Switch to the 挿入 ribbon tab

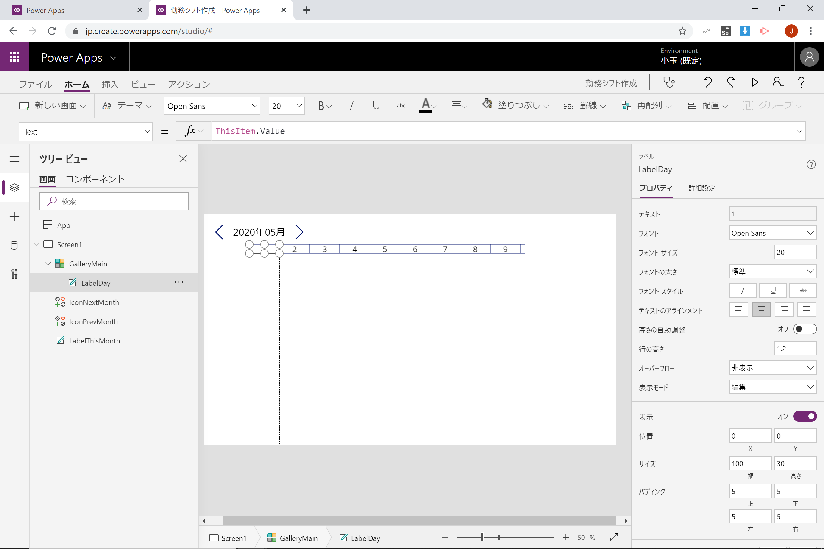110,84
